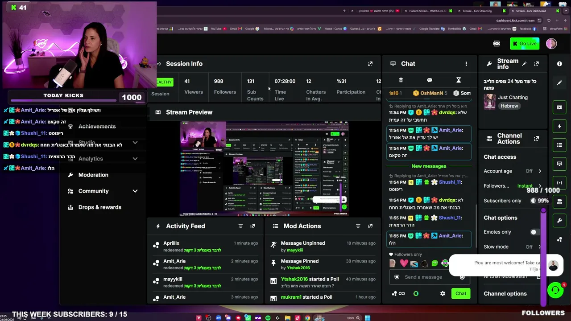Click the Hebrew language tag
571x321 pixels.
(x=509, y=106)
